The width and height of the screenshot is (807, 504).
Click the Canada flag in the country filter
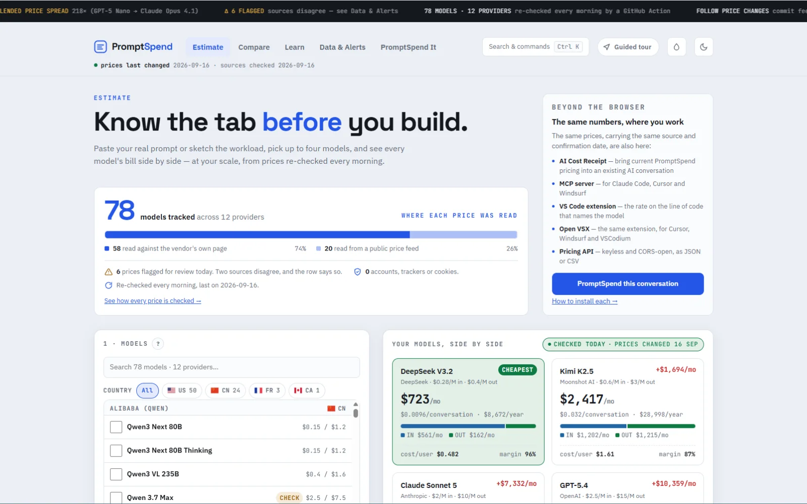298,391
